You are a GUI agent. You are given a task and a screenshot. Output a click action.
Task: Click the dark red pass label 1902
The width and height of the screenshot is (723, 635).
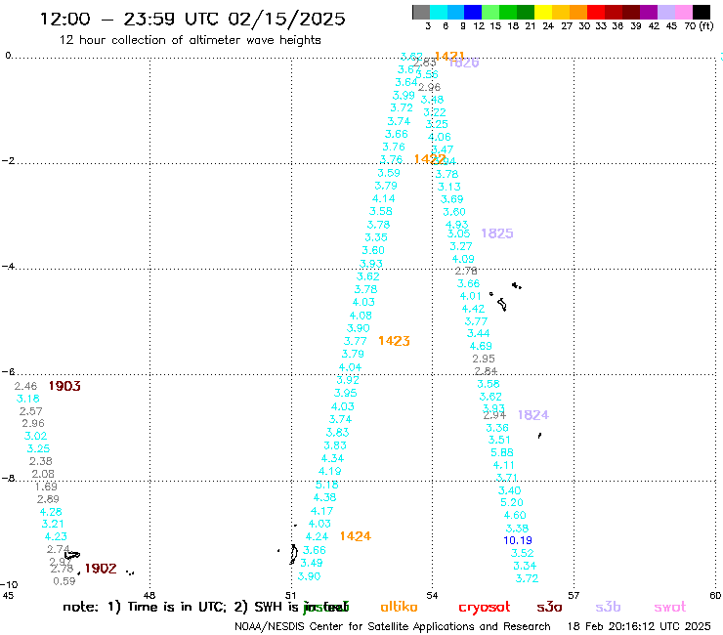pyautogui.click(x=101, y=569)
